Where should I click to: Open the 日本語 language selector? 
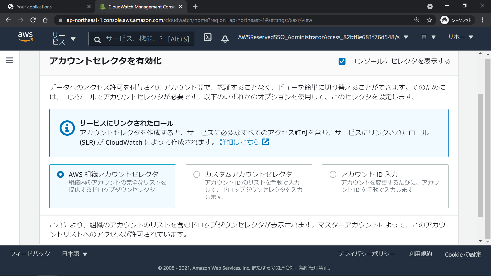(x=74, y=254)
